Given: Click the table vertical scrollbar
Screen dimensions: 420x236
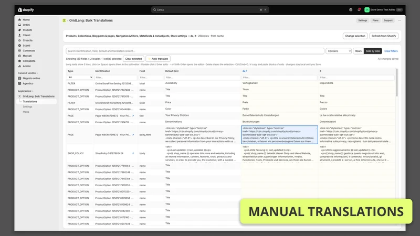Looking at the screenshot, I should (x=397, y=83).
